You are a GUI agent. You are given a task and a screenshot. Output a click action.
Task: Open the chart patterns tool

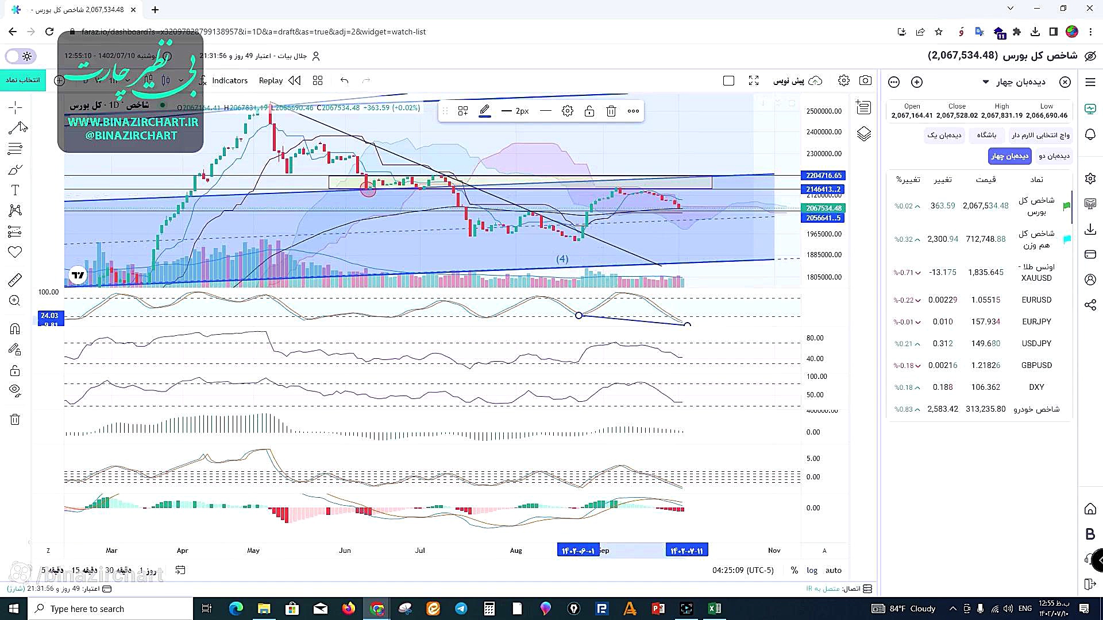15,211
